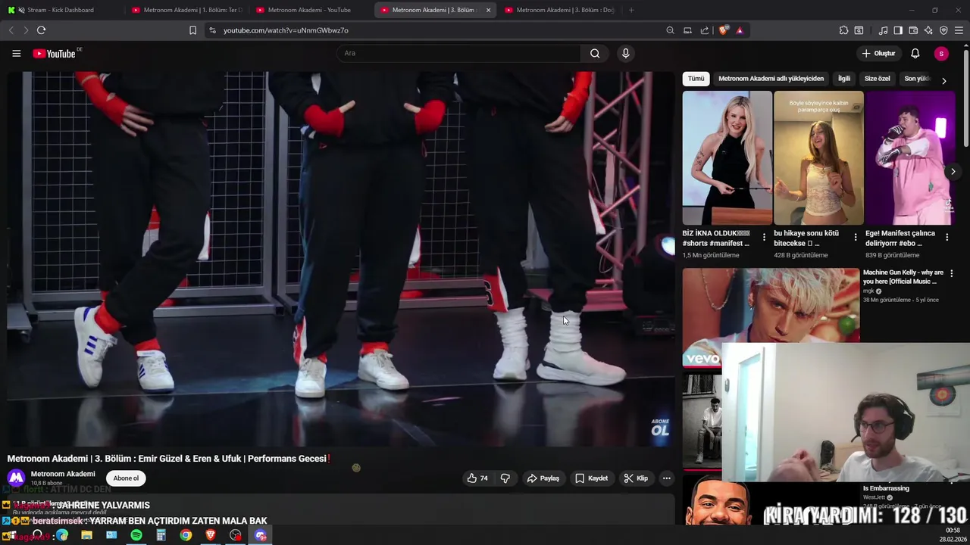Open Discord from the taskbar
Screen dimensions: 970x545
click(261, 535)
